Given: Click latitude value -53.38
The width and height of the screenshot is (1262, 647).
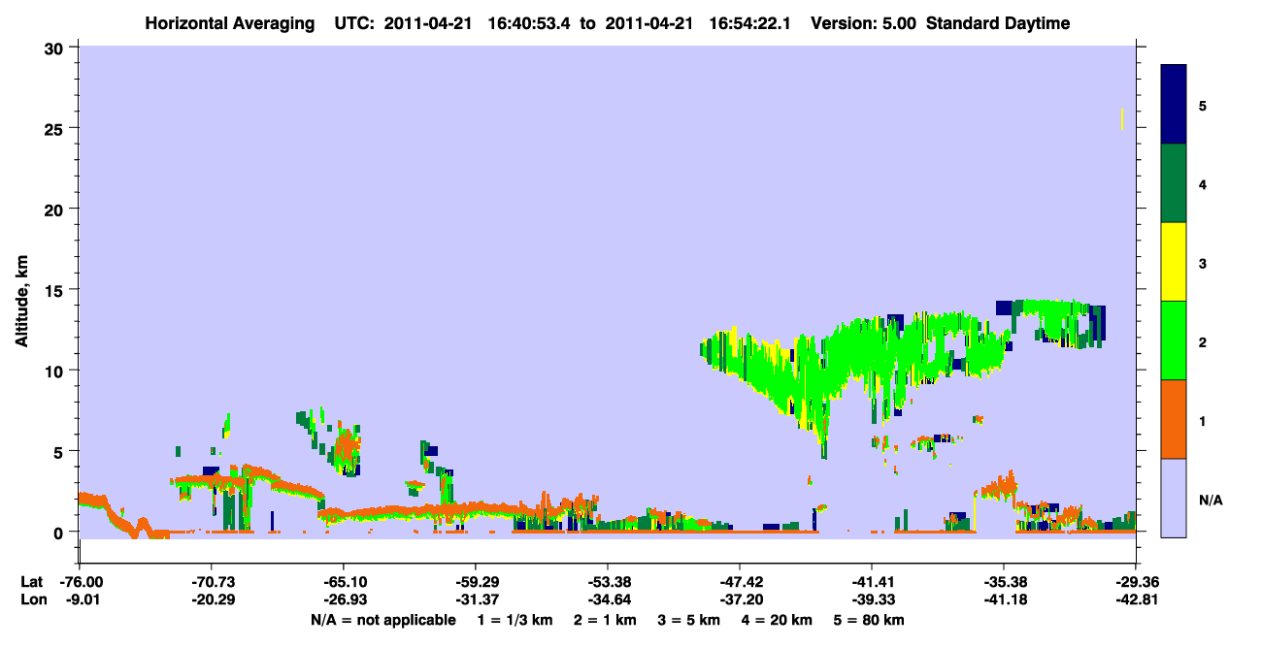Looking at the screenshot, I should [x=608, y=582].
